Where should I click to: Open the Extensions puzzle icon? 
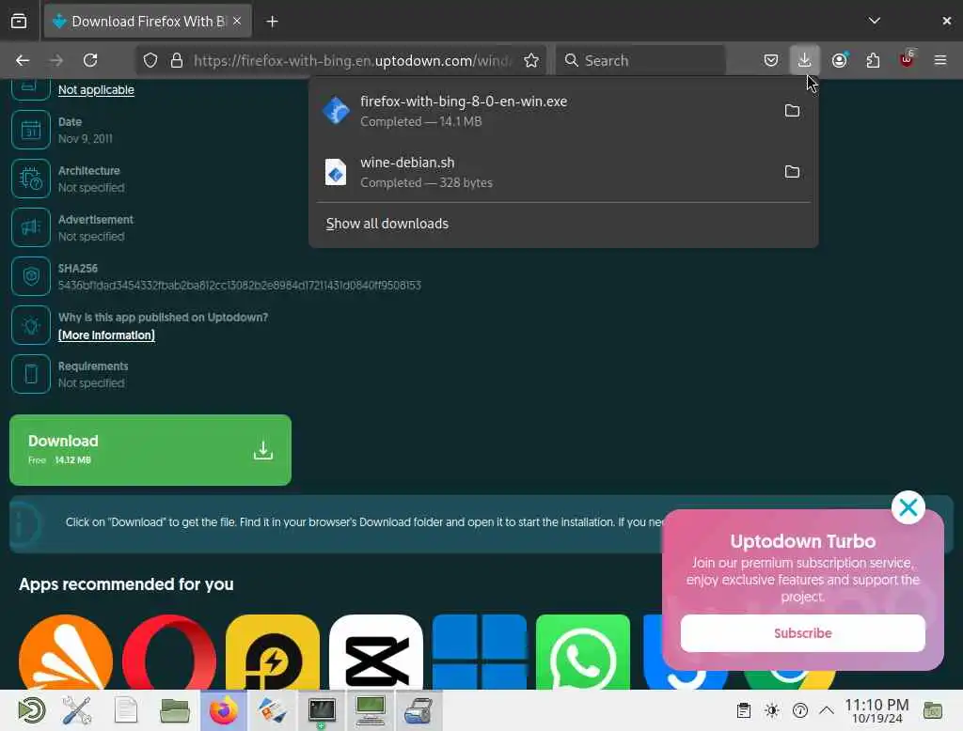pyautogui.click(x=873, y=60)
